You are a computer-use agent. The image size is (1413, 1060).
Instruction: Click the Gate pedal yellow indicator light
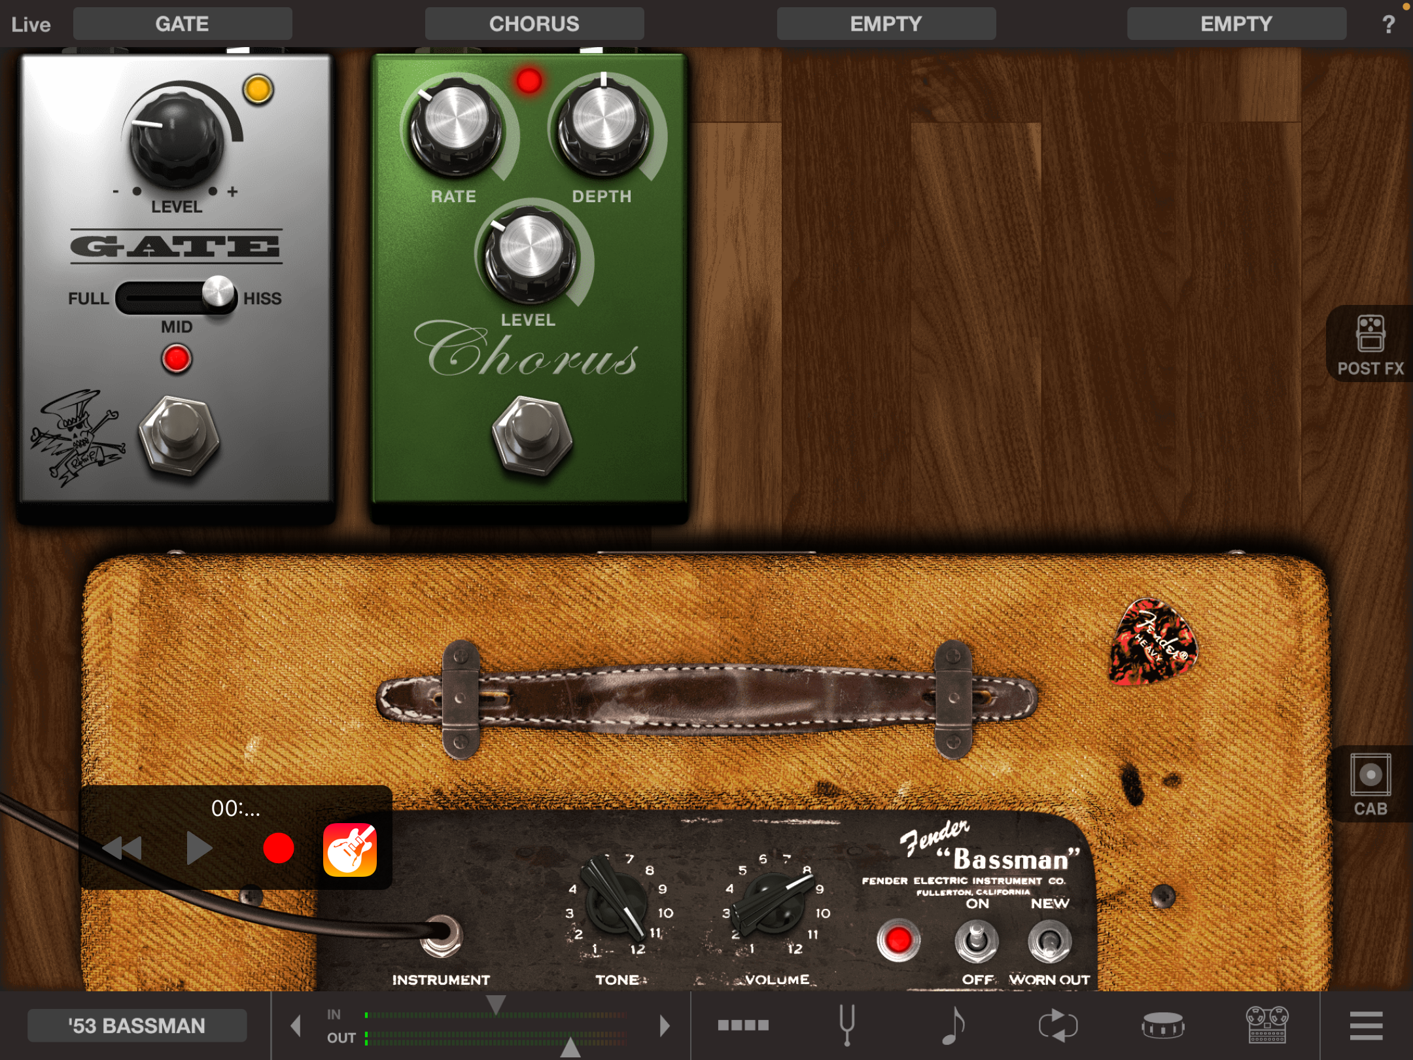(258, 90)
